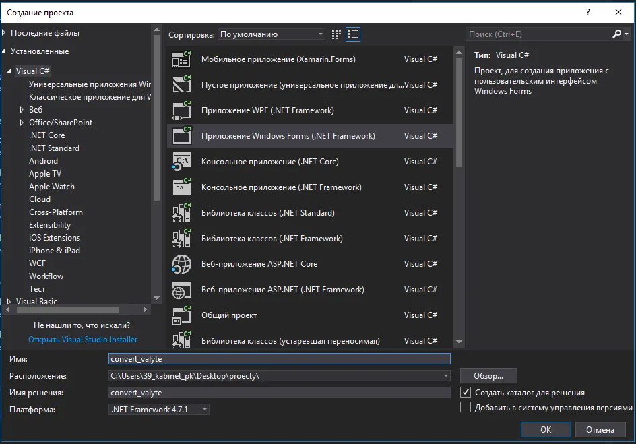The image size is (636, 444).
Task: Select iPhone & iPad category in tree
Action: 55,250
